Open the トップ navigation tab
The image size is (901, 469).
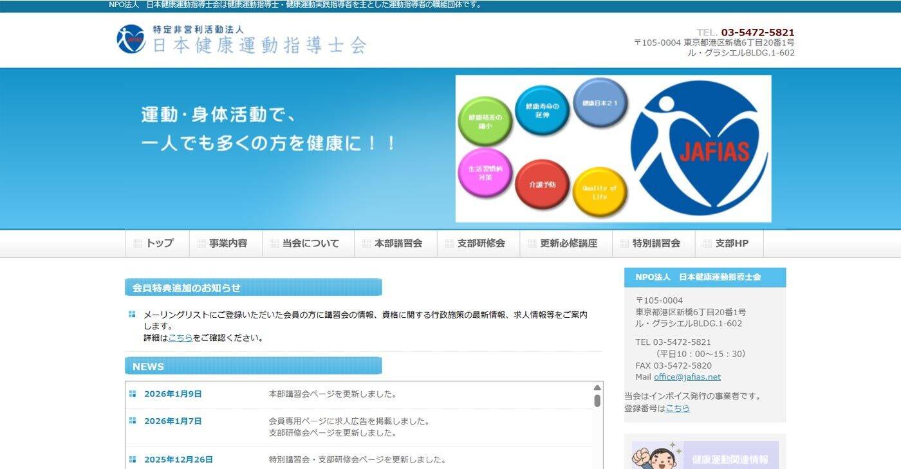point(158,243)
